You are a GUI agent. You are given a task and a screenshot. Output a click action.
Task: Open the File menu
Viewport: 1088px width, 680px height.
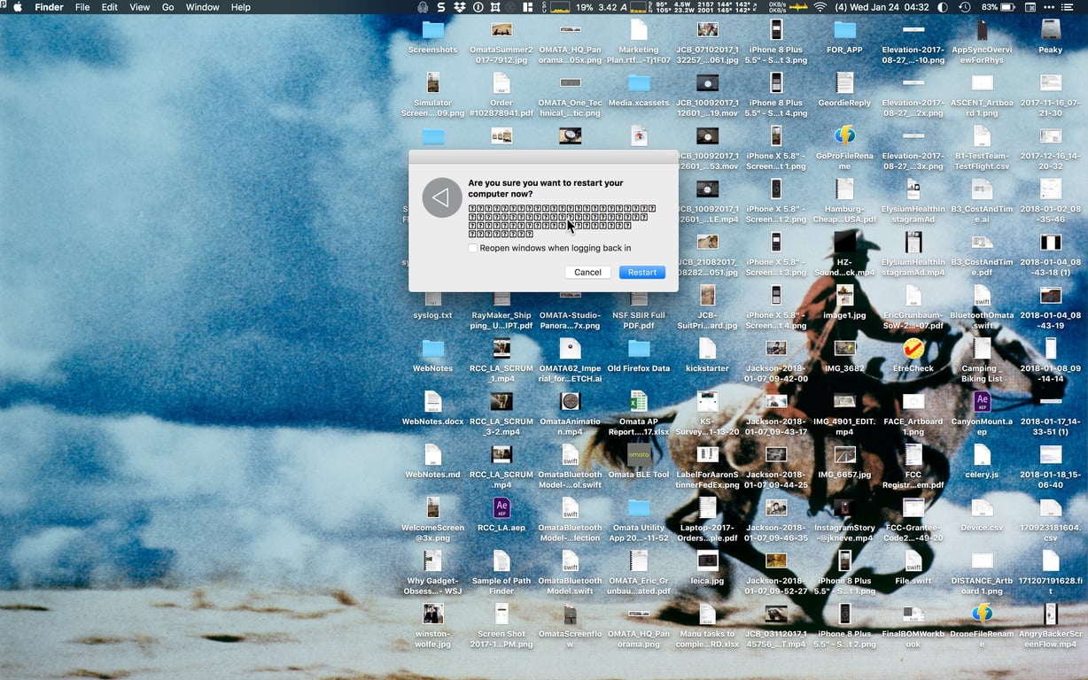(x=82, y=7)
